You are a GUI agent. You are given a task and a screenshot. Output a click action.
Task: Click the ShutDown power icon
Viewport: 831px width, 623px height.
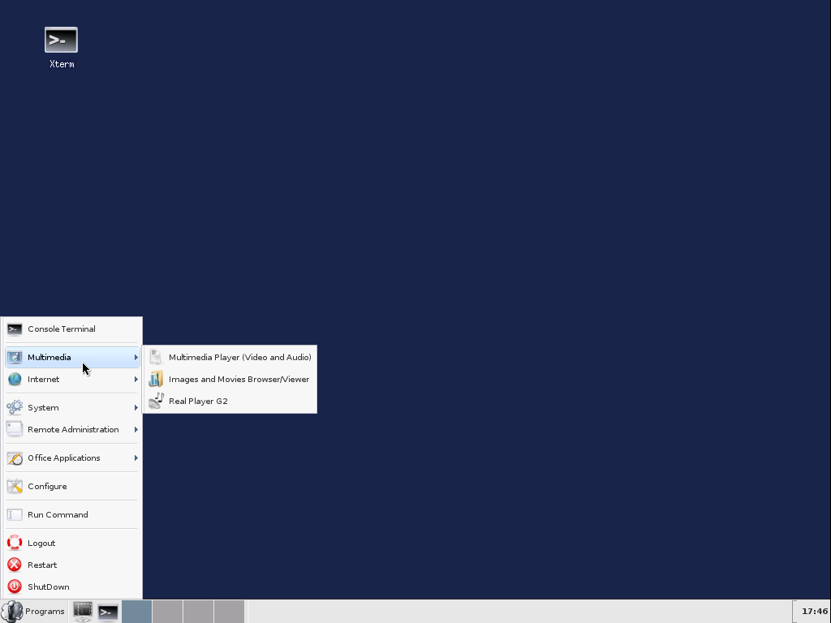tap(15, 586)
